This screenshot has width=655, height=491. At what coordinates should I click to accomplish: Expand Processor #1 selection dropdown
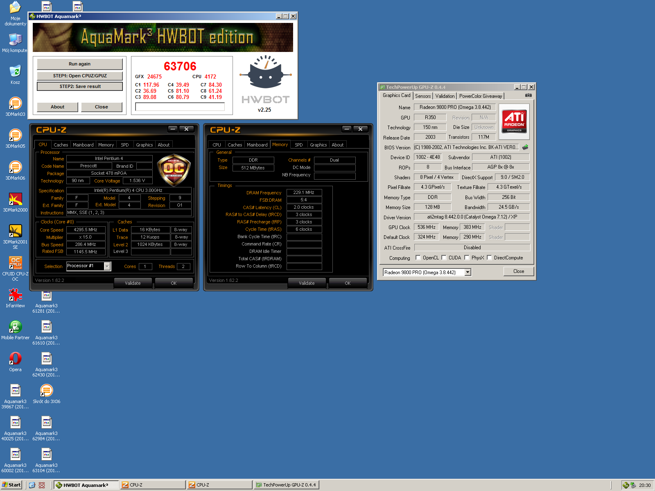click(107, 266)
